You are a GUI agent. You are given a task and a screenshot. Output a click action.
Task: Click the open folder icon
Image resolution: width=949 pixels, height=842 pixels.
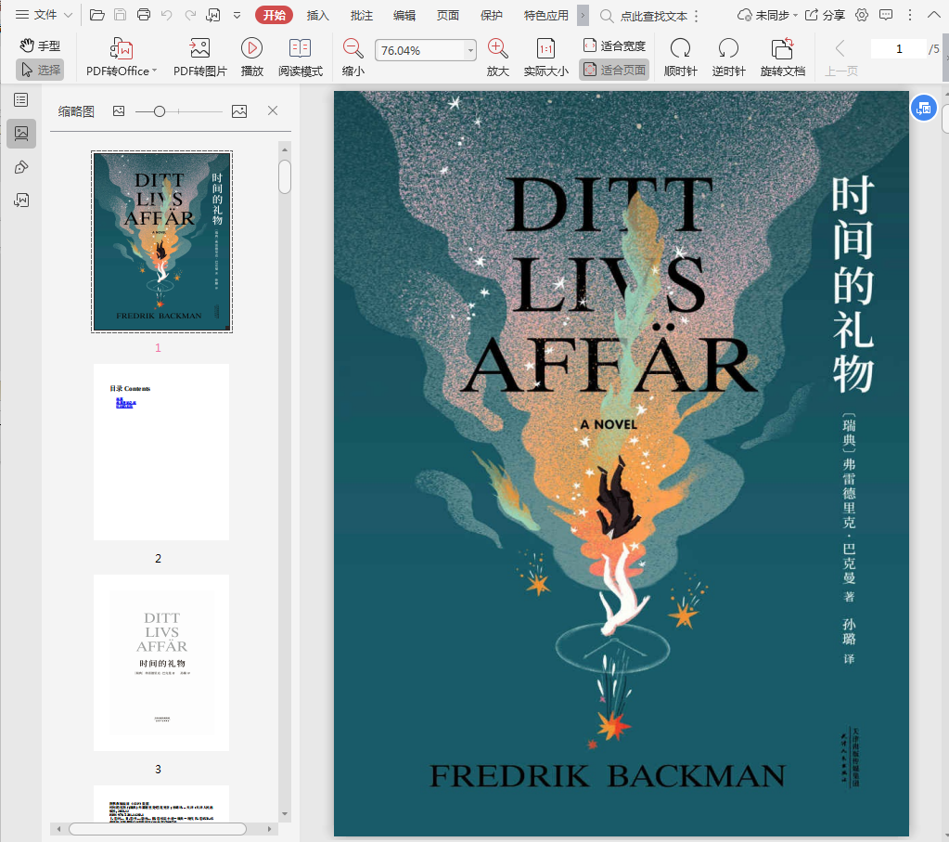pos(96,15)
